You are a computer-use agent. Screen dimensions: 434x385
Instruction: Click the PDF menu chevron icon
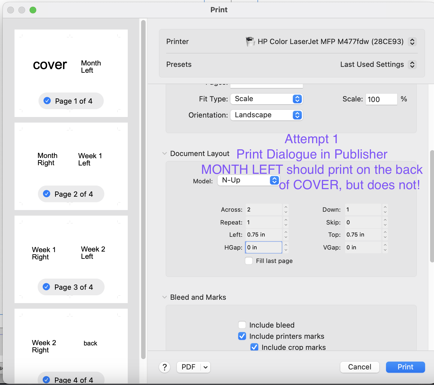pyautogui.click(x=205, y=367)
